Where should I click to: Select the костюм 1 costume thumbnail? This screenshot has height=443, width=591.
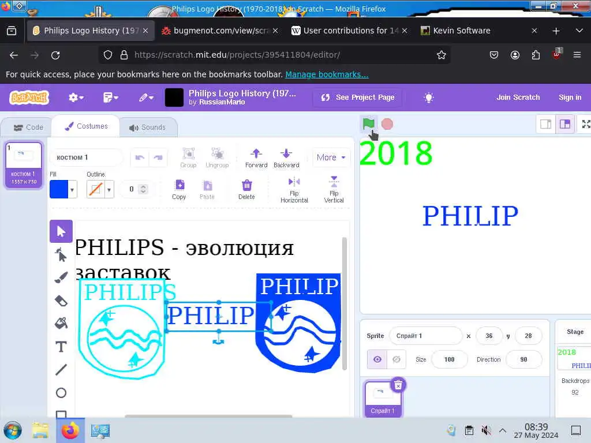(x=23, y=164)
